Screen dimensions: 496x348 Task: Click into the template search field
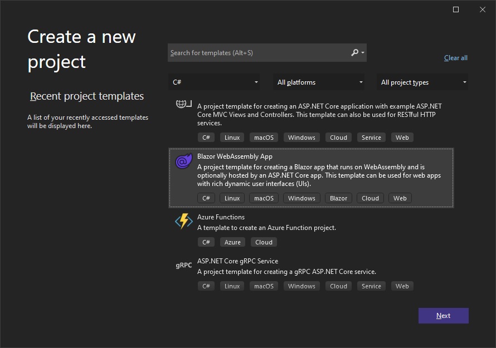click(x=256, y=52)
